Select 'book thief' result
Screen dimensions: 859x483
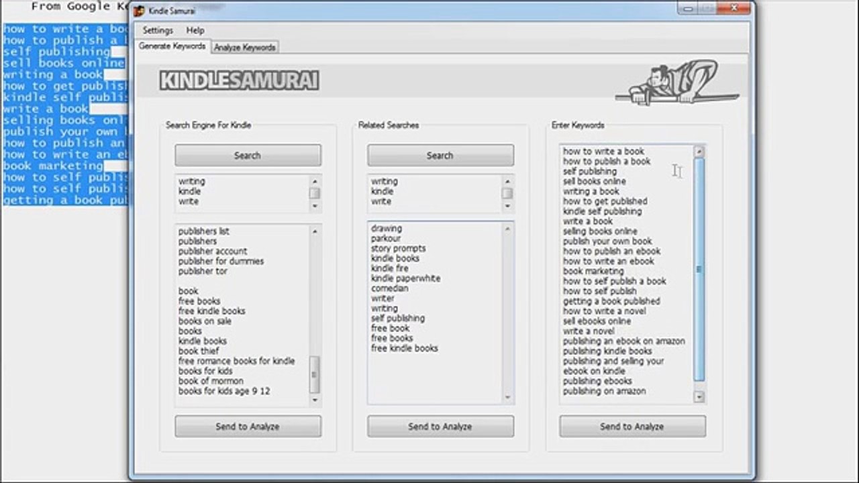pyautogui.click(x=199, y=351)
